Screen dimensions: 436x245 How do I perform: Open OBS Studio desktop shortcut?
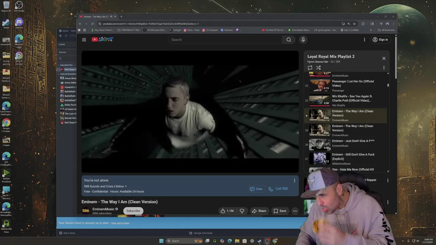click(19, 7)
